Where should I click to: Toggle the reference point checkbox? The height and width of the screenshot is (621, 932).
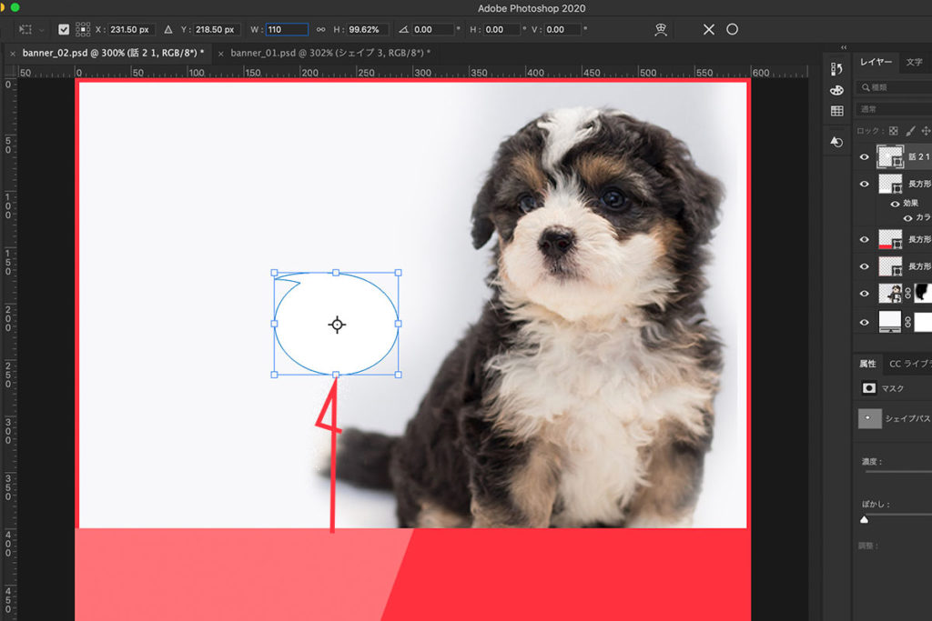pos(64,29)
